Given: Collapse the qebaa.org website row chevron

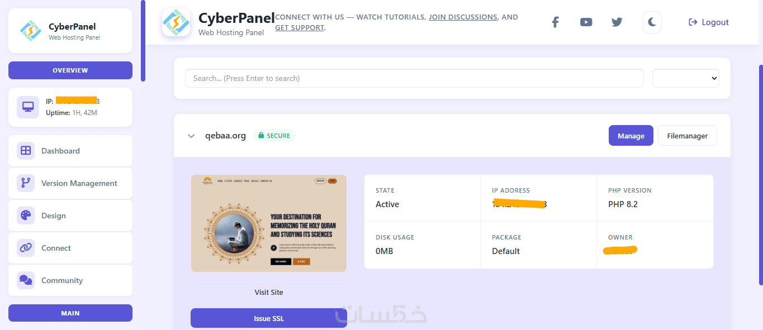Looking at the screenshot, I should coord(191,136).
